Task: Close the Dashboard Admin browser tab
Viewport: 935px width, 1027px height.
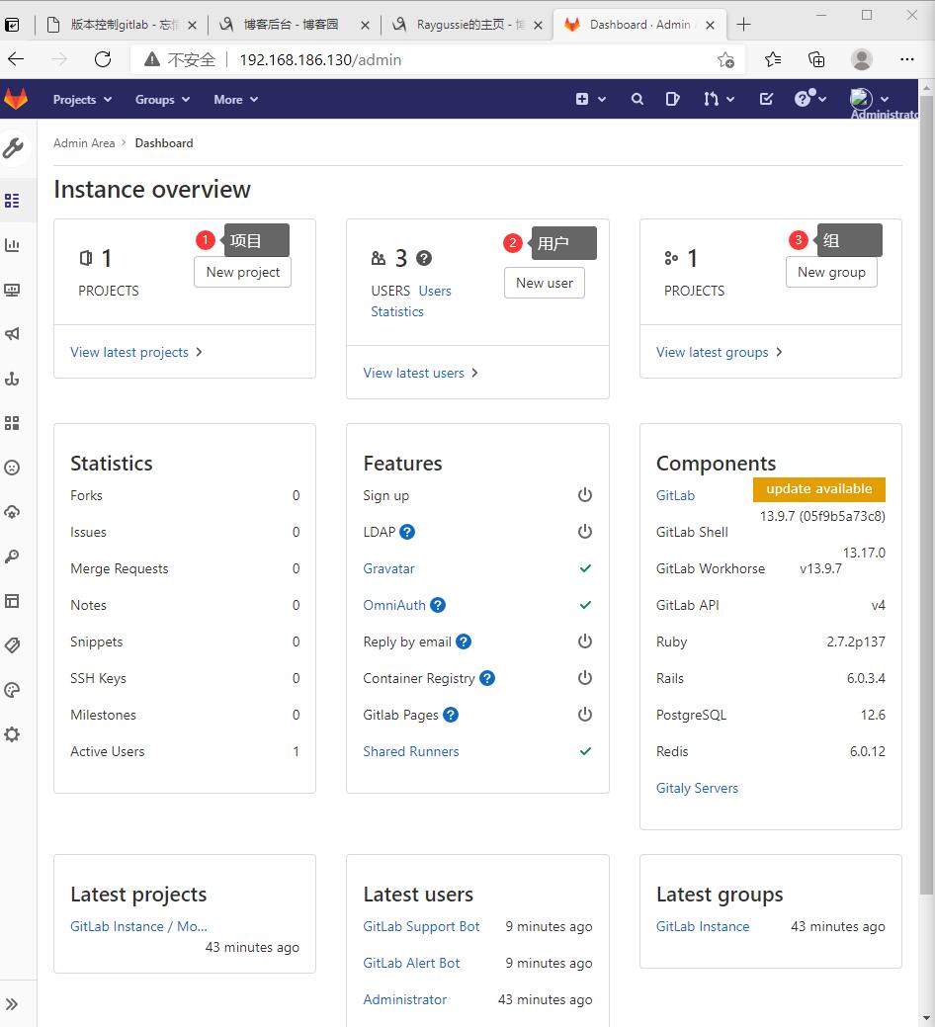Action: (x=711, y=25)
